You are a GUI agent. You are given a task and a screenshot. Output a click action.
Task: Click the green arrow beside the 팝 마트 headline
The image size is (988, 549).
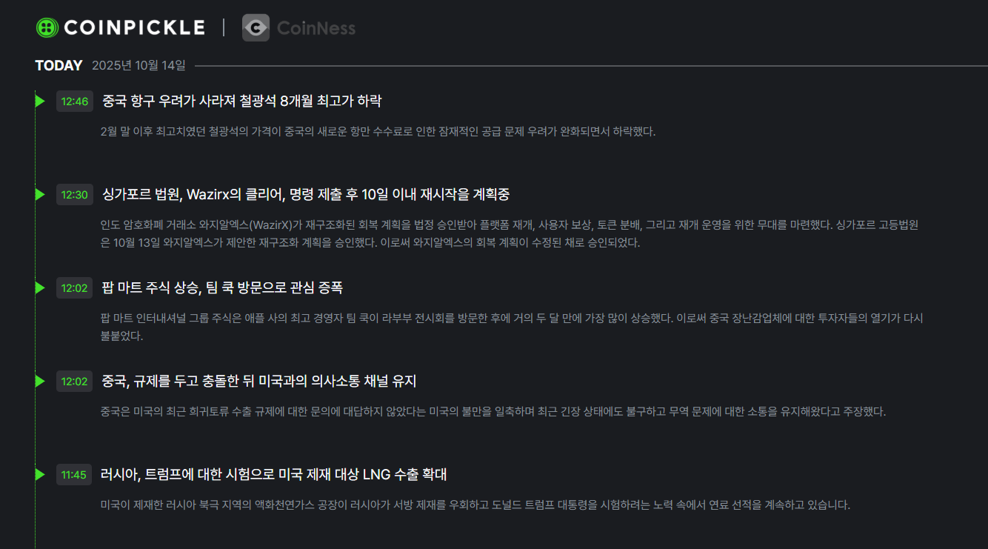pyautogui.click(x=40, y=287)
